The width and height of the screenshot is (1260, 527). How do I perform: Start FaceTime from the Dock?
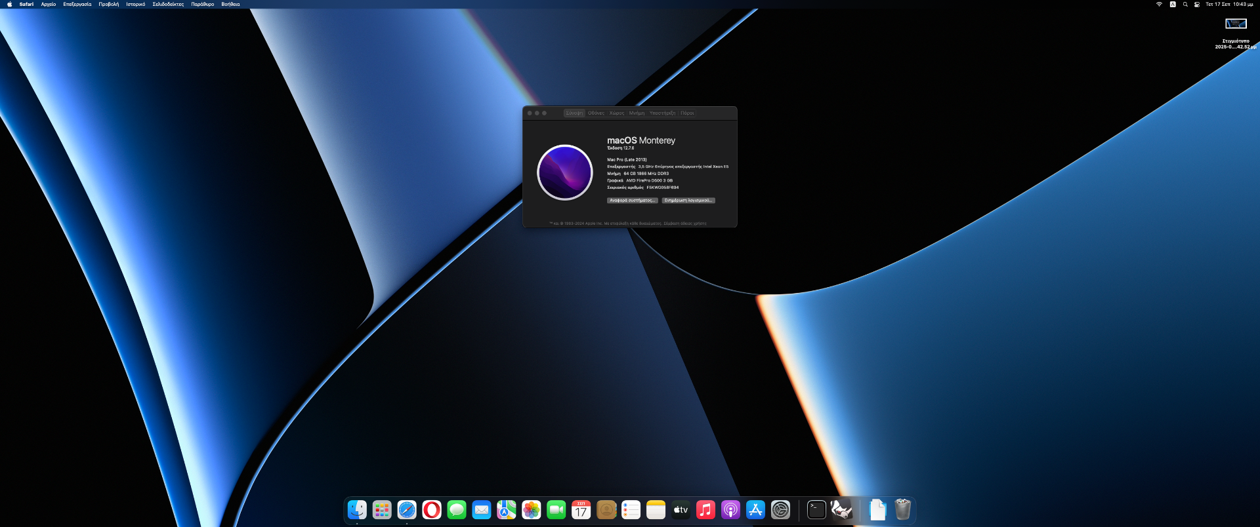pos(556,510)
